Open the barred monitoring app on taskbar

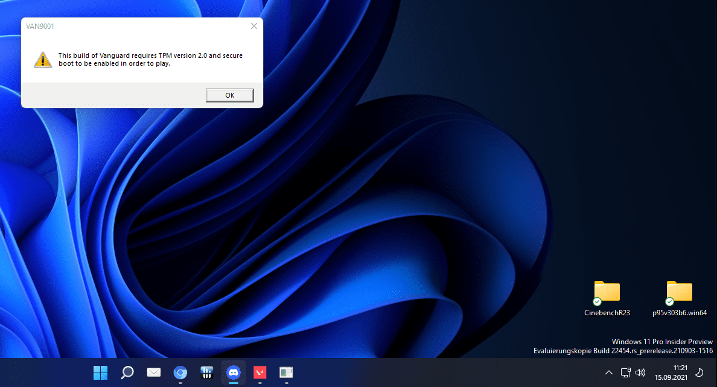point(206,373)
